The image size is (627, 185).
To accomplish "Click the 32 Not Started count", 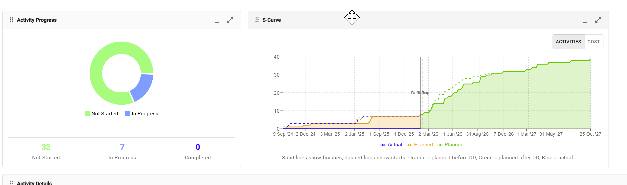I will click(46, 147).
